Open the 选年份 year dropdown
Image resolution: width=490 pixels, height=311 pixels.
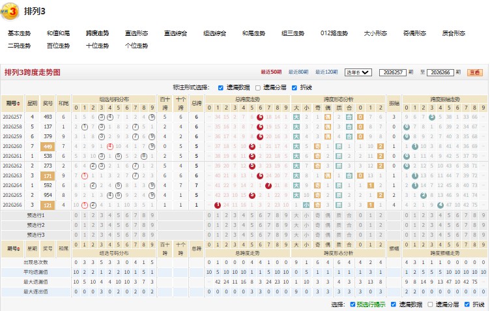[x=358, y=72]
